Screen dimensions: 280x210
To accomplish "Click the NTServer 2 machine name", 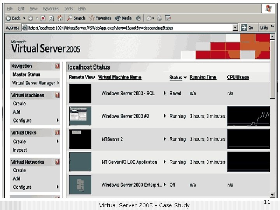I will pyautogui.click(x=112, y=139).
